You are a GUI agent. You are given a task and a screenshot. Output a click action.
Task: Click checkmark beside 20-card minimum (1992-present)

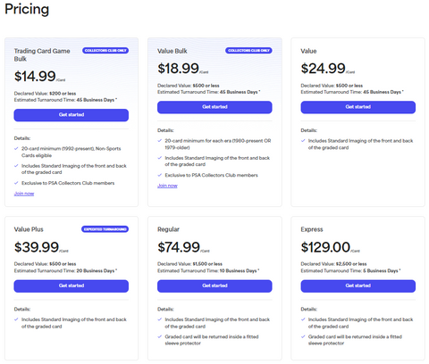tap(16, 148)
